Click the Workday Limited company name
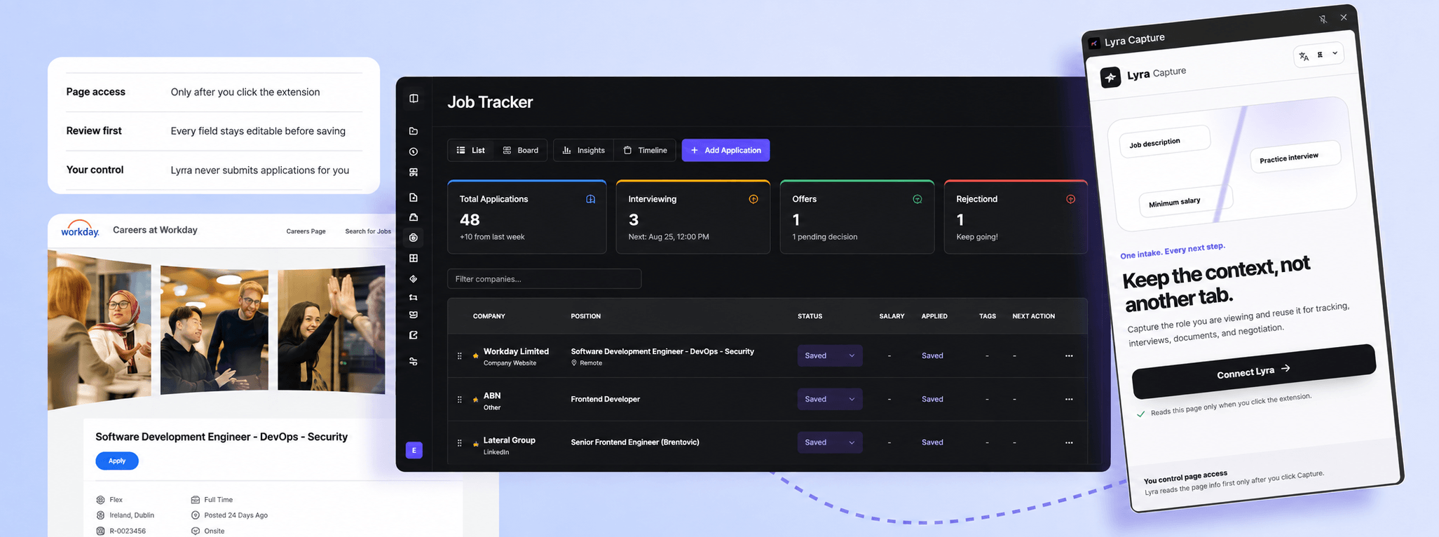The image size is (1439, 537). click(x=516, y=352)
